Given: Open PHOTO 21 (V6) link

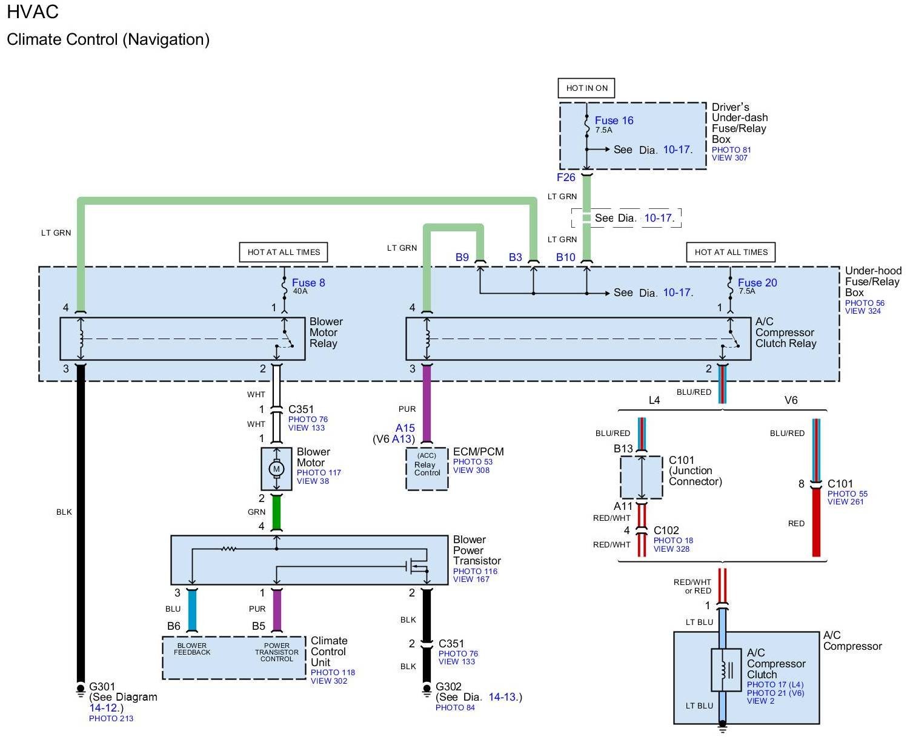Looking at the screenshot, I should [775, 693].
